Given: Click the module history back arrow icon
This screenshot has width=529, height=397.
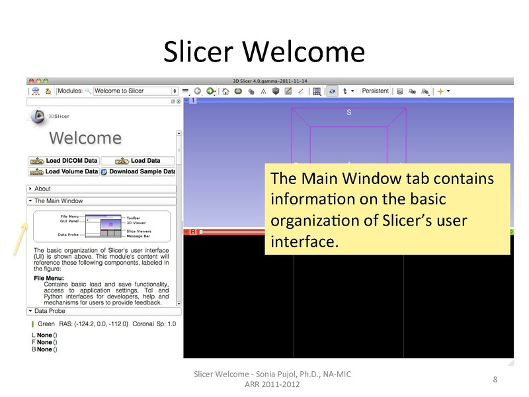Looking at the screenshot, I should (x=197, y=90).
